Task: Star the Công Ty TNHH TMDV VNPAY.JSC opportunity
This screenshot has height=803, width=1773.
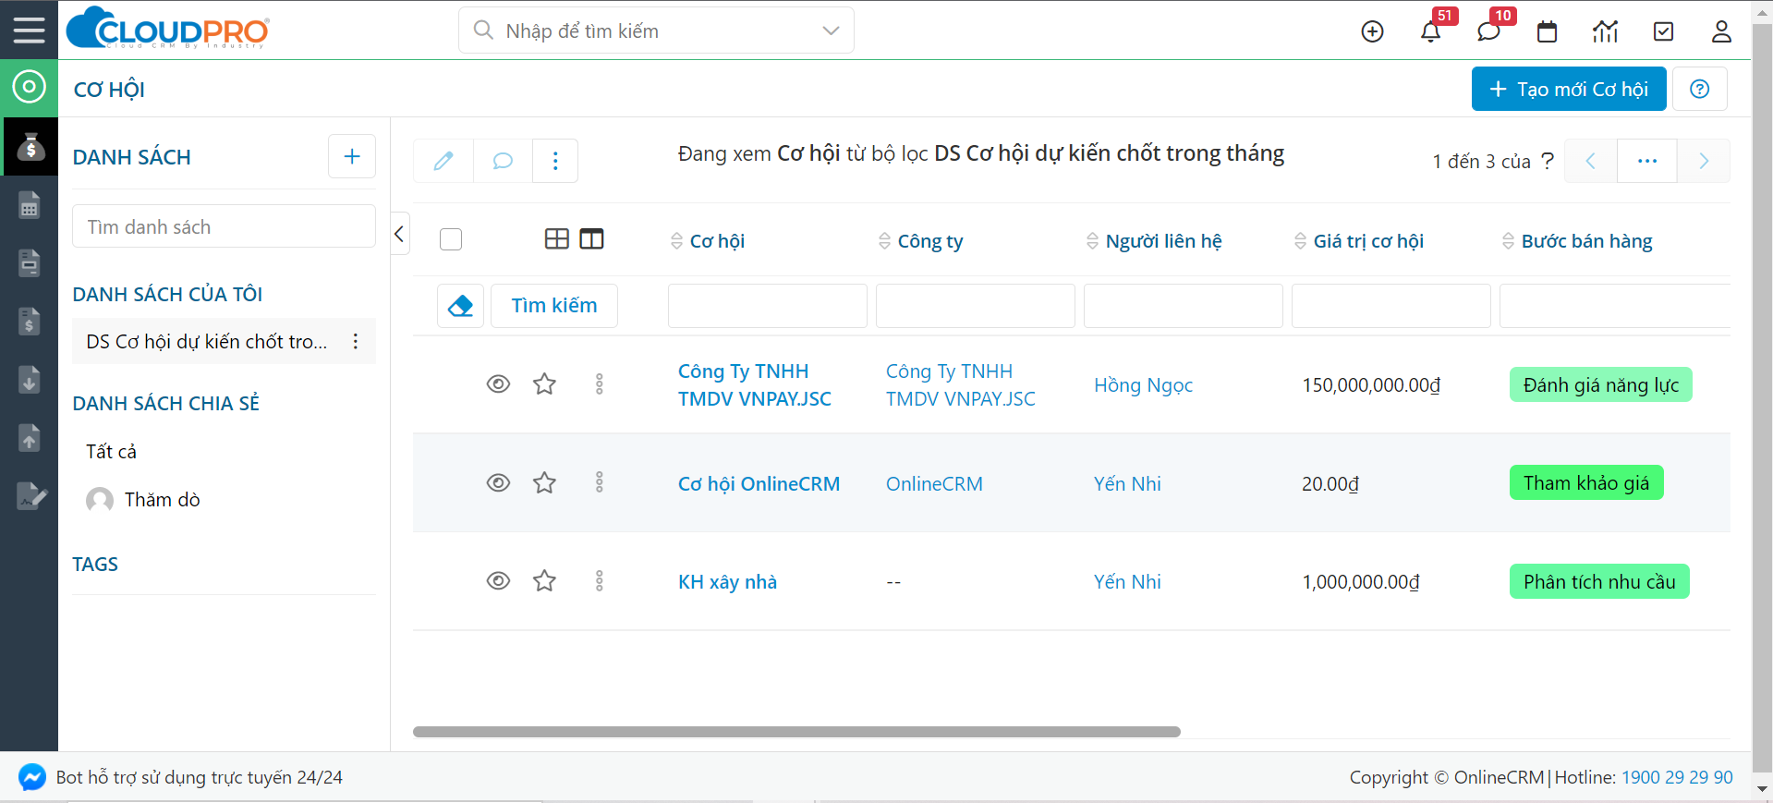Action: point(544,383)
